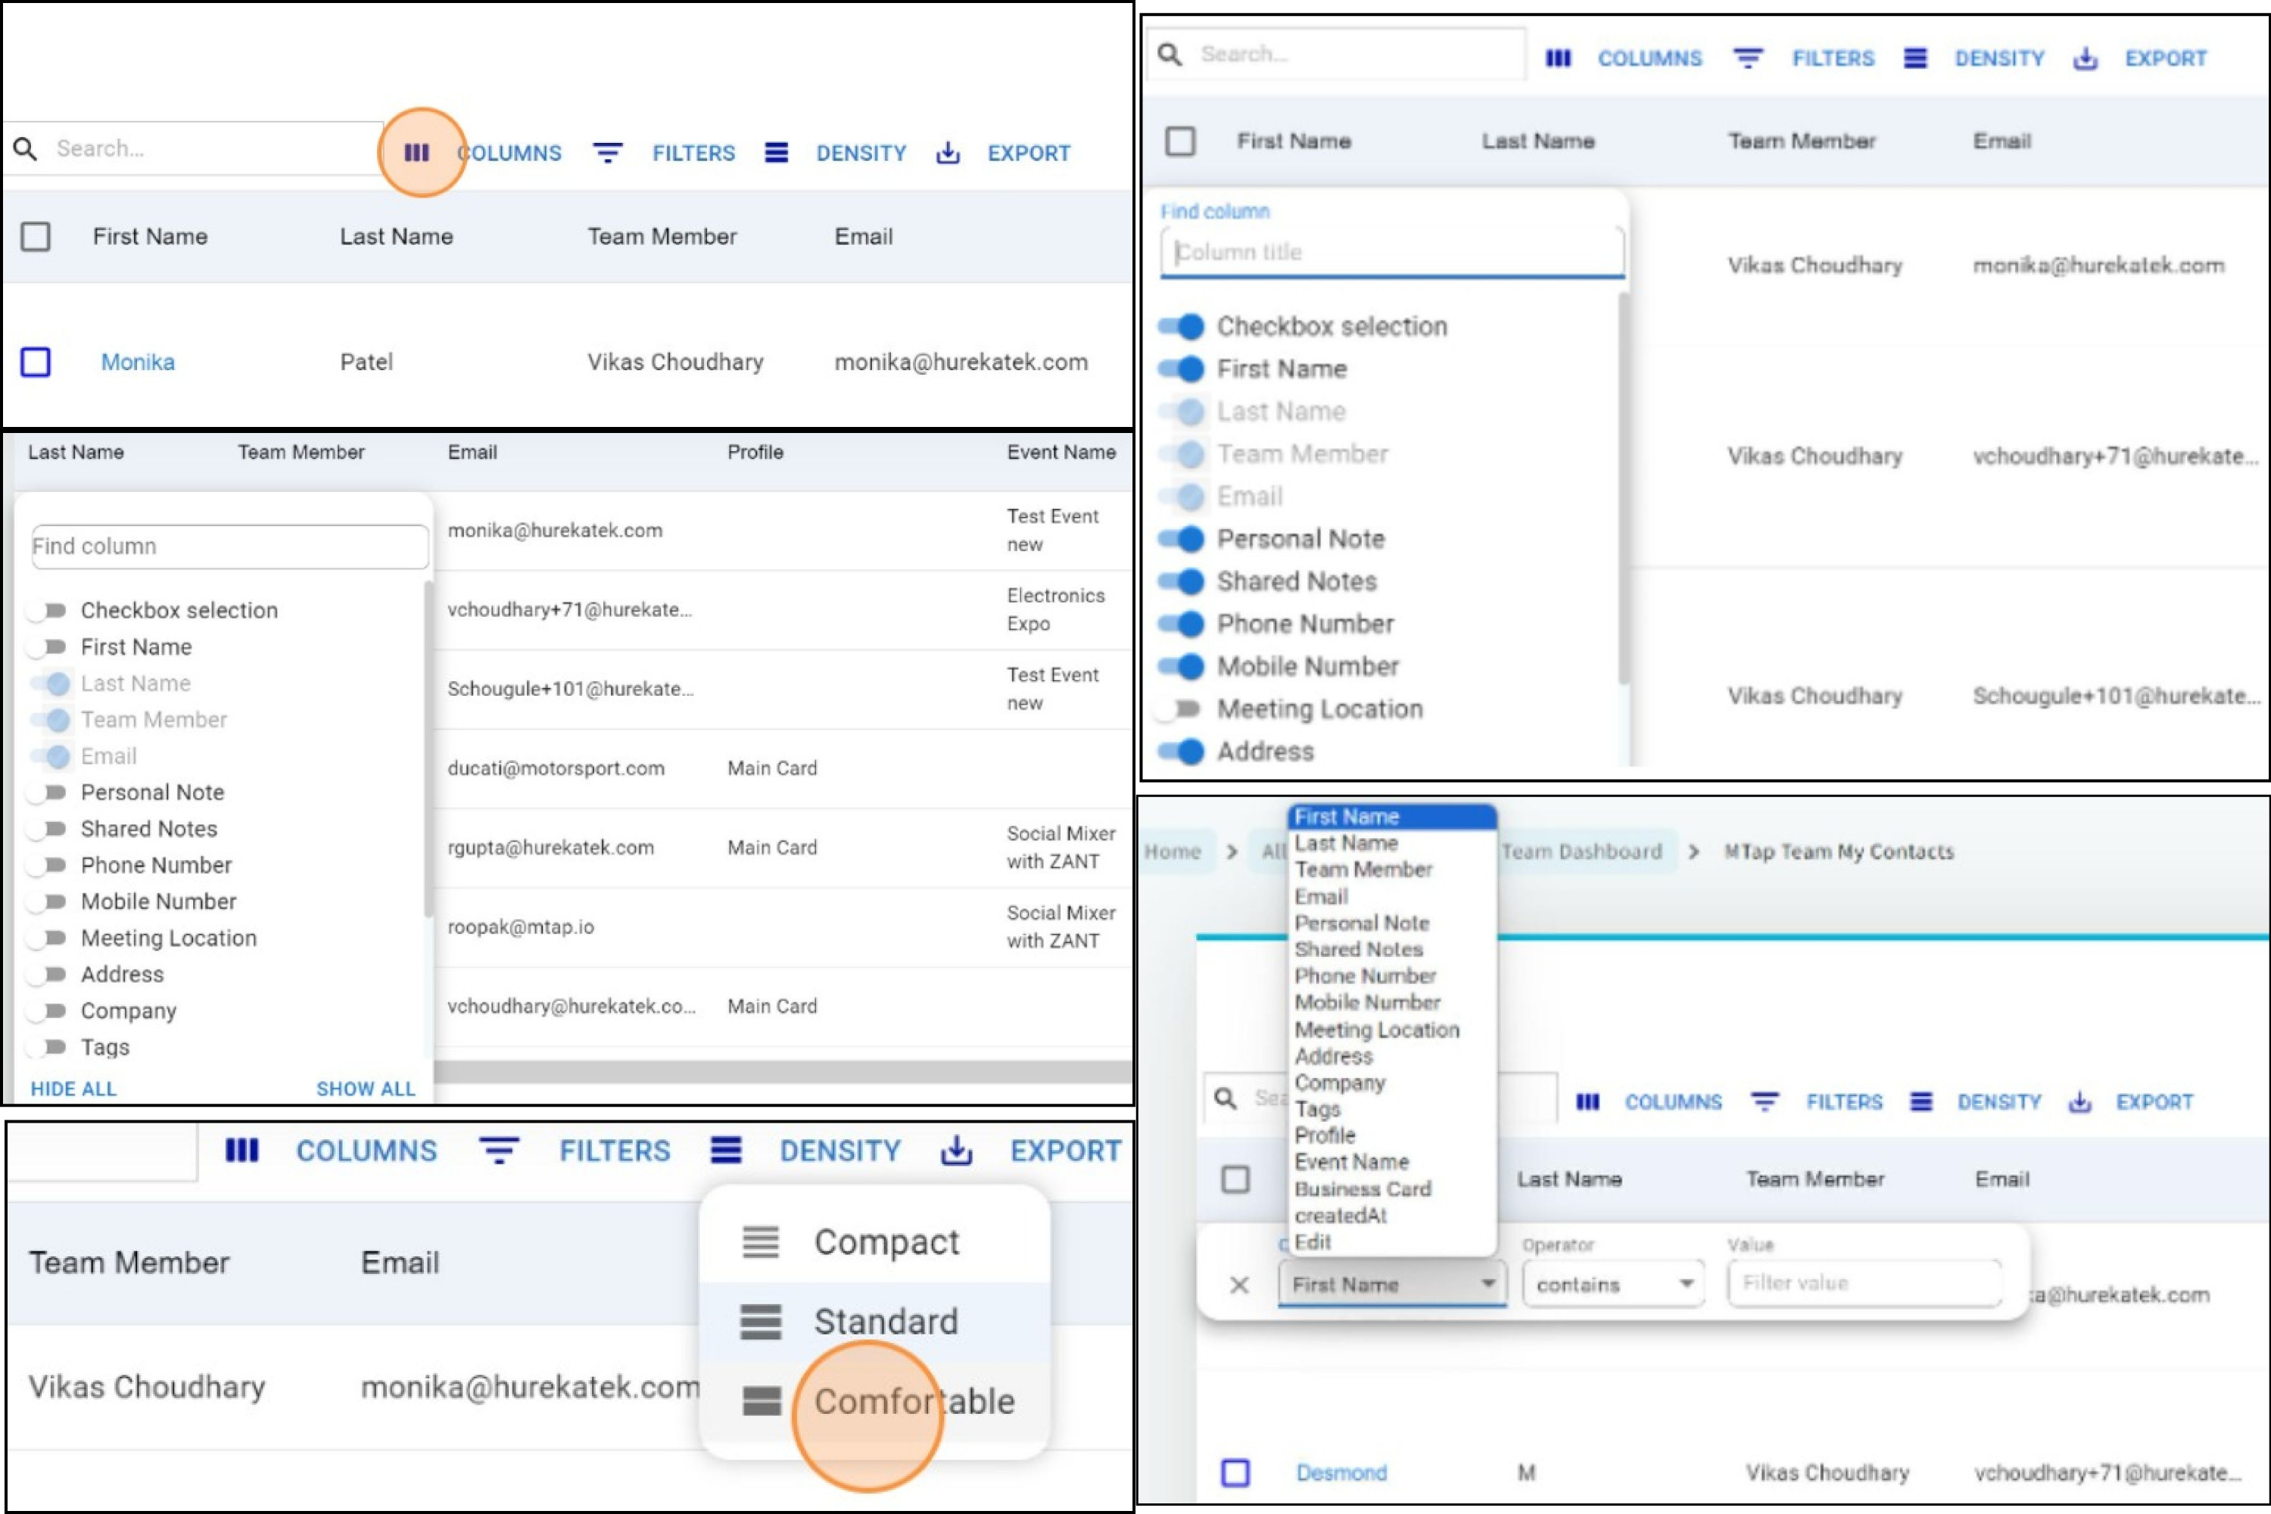Choose Last Name from the filter column list
This screenshot has height=1514, width=2271.
pyautogui.click(x=1392, y=843)
